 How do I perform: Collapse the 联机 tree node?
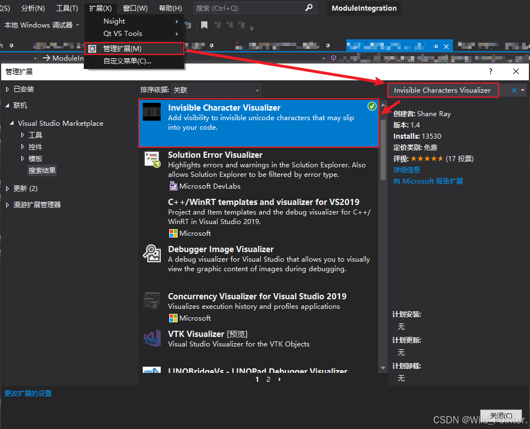tap(7, 106)
